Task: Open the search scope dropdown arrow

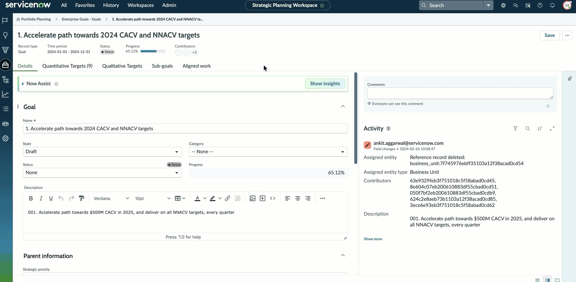Action: [488, 5]
